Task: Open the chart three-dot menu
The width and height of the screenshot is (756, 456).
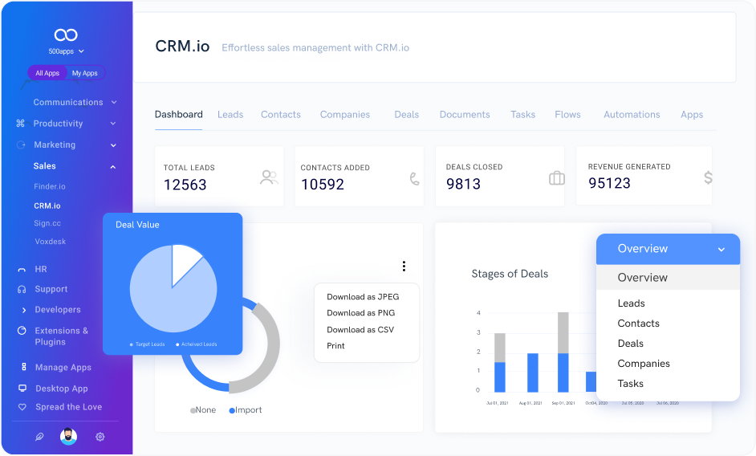Action: click(404, 266)
